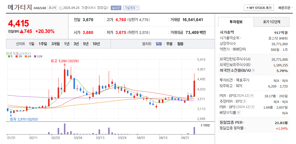Screen dimensions: 296x144
Task: Click the help icon next to 배당수익률
Action: pyautogui.click(x=239, y=112)
